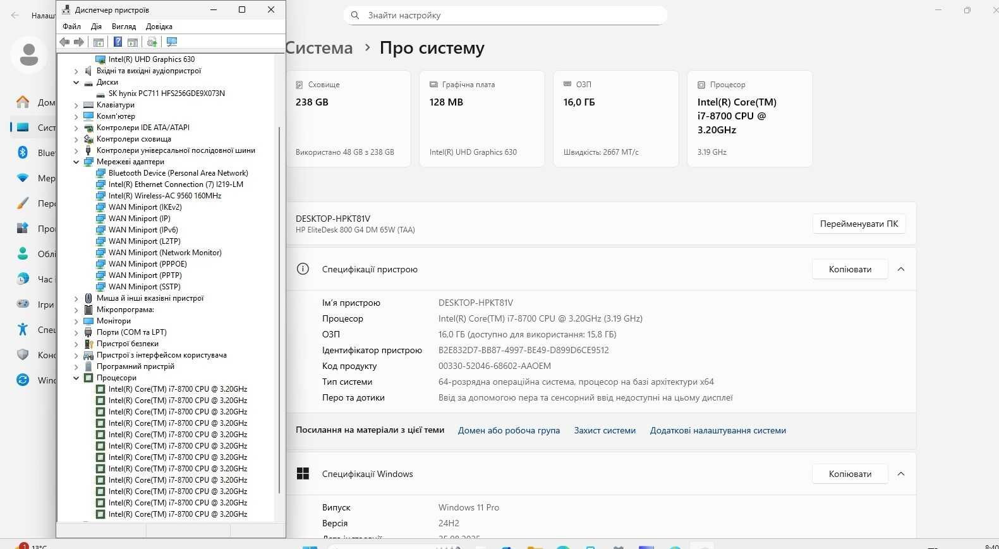Select the SK hynix PC711 disk drive

click(167, 94)
